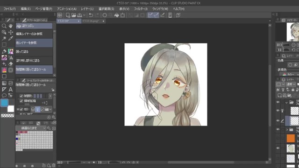Select the Text tool
Screen dimensions: 299x168
(x=11, y=89)
